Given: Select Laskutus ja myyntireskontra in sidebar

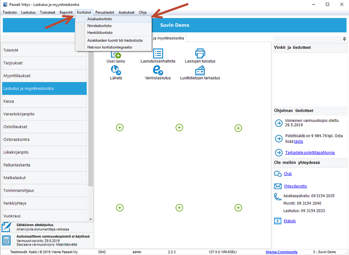Looking at the screenshot, I should pos(44,88).
